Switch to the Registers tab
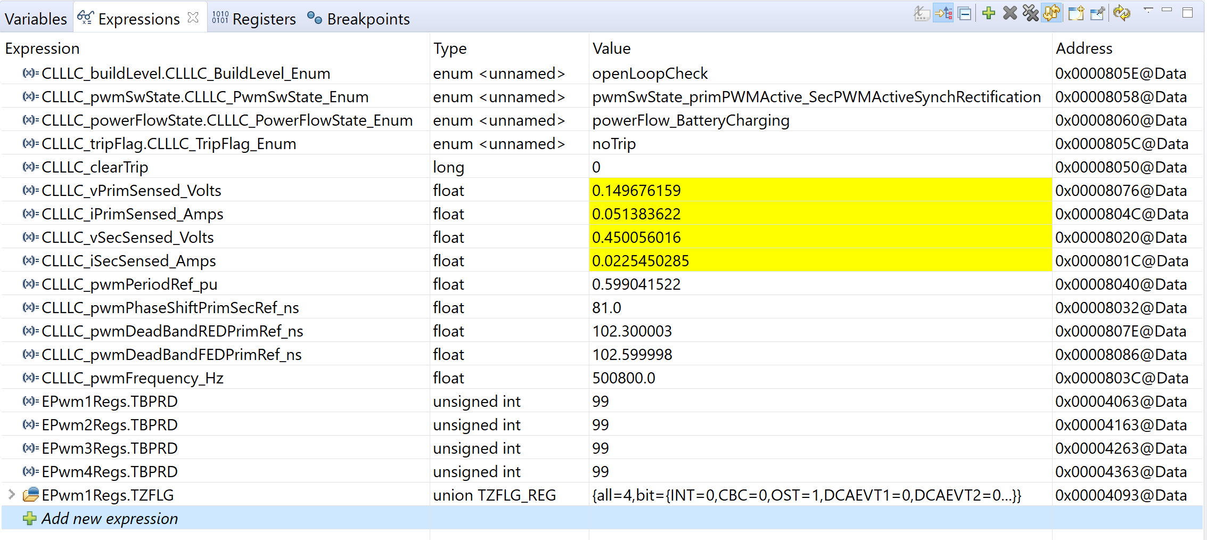This screenshot has height=540, width=1207. (x=253, y=19)
